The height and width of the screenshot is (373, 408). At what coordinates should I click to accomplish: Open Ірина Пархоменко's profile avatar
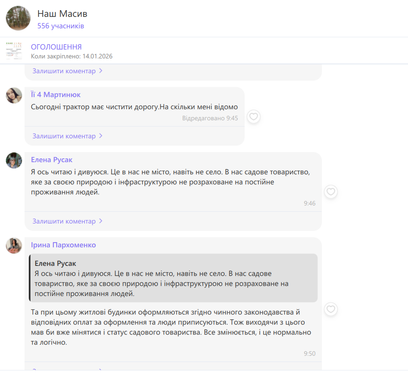[14, 246]
